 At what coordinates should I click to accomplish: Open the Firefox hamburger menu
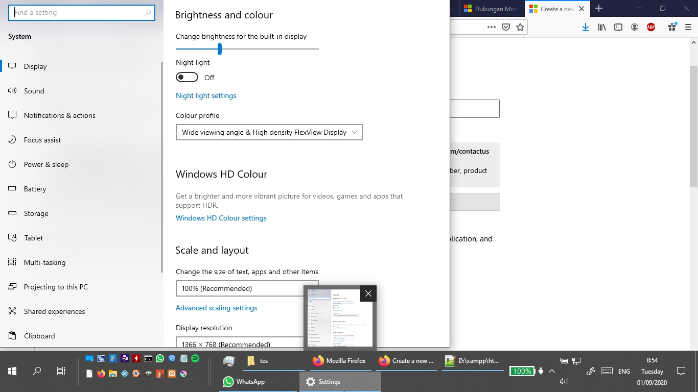coord(688,27)
